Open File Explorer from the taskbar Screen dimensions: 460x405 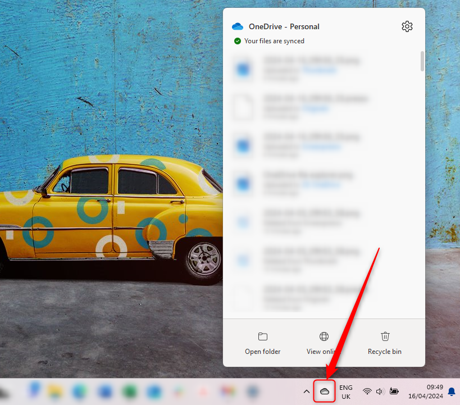click(x=55, y=391)
